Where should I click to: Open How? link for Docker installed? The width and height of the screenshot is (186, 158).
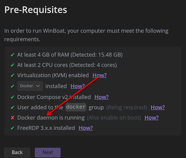pyautogui.click(x=78, y=86)
